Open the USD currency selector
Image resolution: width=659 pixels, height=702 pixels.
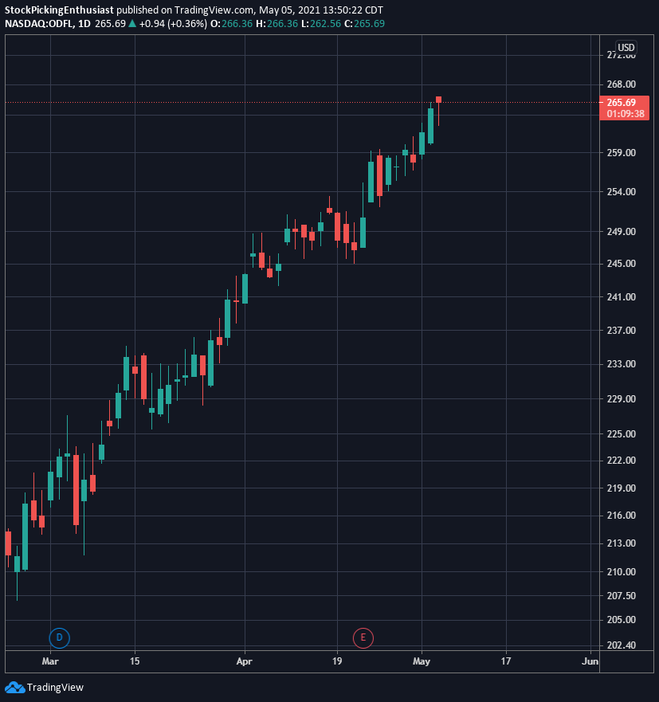pyautogui.click(x=626, y=48)
